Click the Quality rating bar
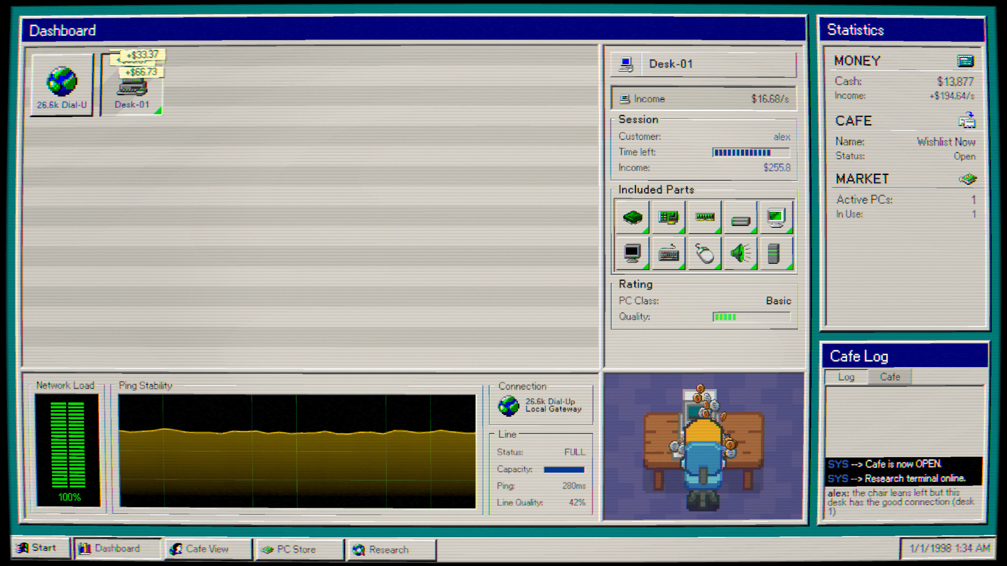The height and width of the screenshot is (566, 1007). pos(751,317)
